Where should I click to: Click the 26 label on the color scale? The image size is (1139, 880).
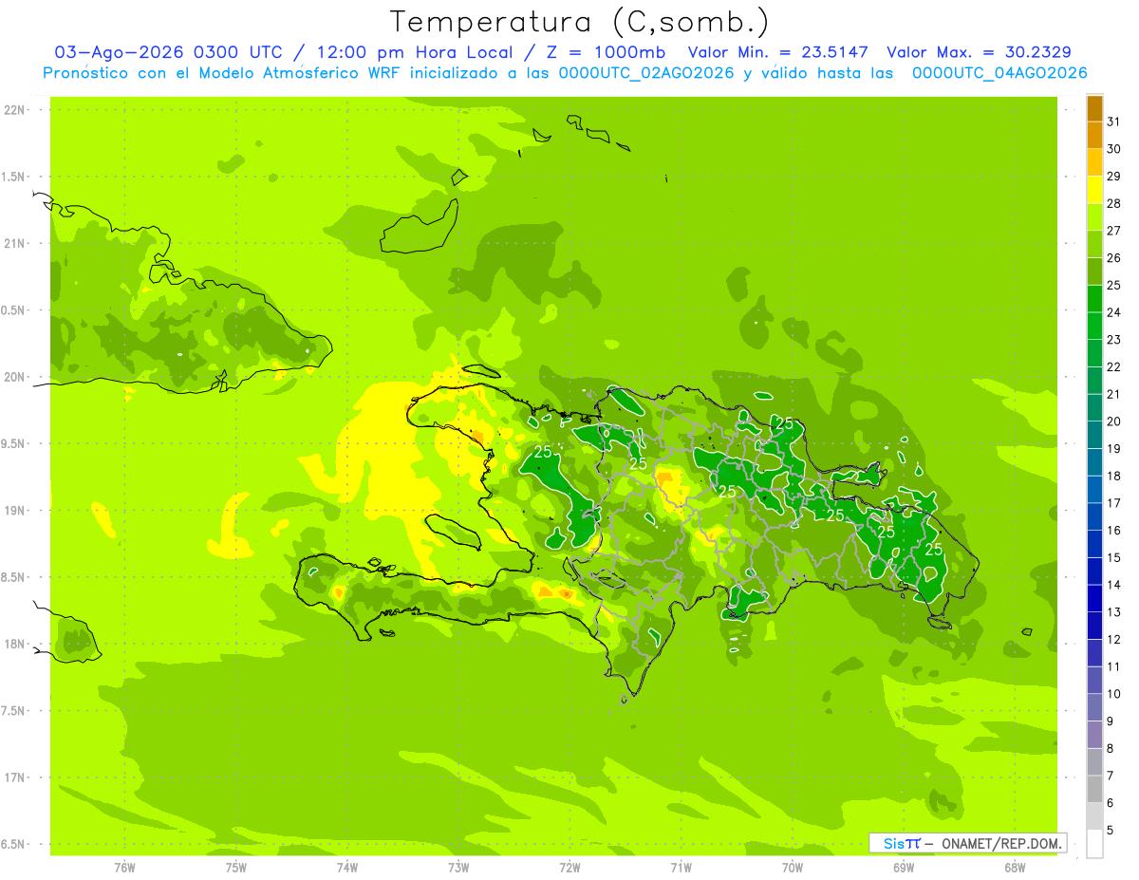tap(1113, 258)
